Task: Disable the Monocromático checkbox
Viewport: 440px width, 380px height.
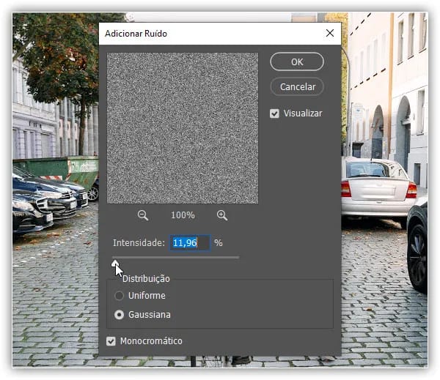Action: click(x=111, y=341)
